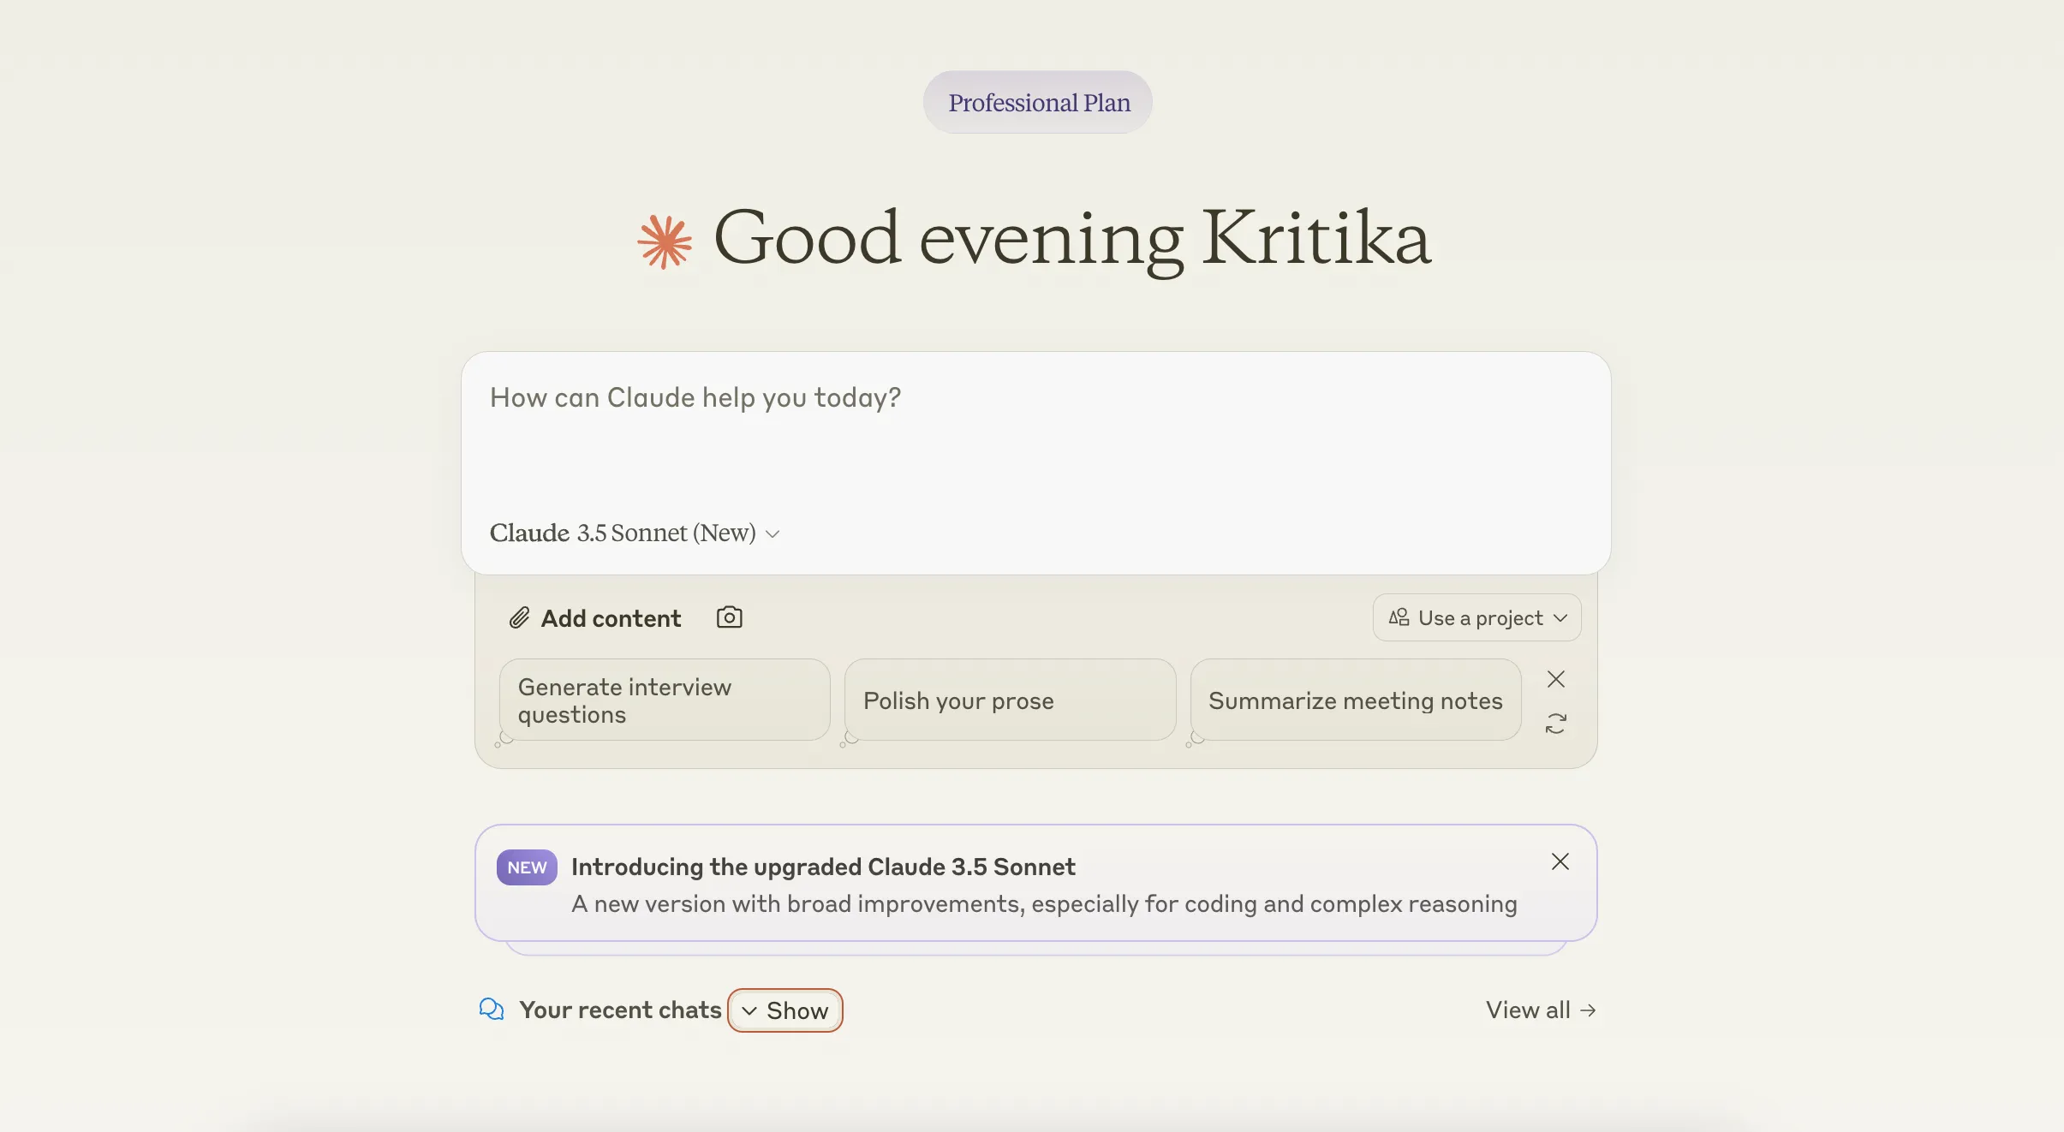Open the Introducing the upgraded Claude 3.5 Sonnet announcement

(x=1036, y=883)
